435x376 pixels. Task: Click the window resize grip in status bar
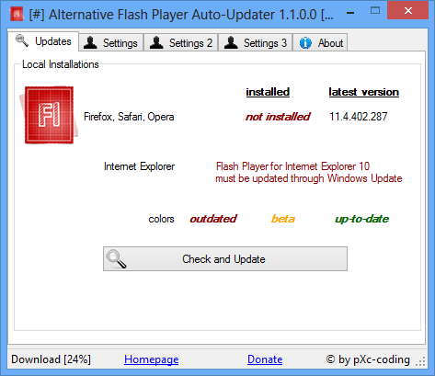pyautogui.click(x=421, y=361)
